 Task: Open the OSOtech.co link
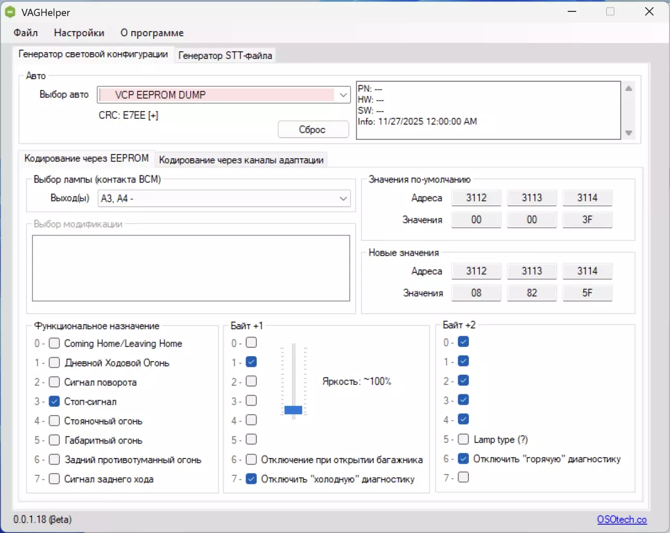coord(621,519)
